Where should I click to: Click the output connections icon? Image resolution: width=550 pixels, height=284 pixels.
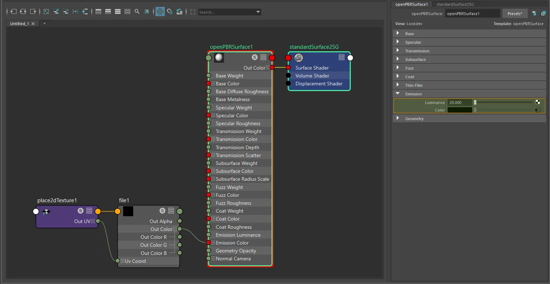point(33,12)
